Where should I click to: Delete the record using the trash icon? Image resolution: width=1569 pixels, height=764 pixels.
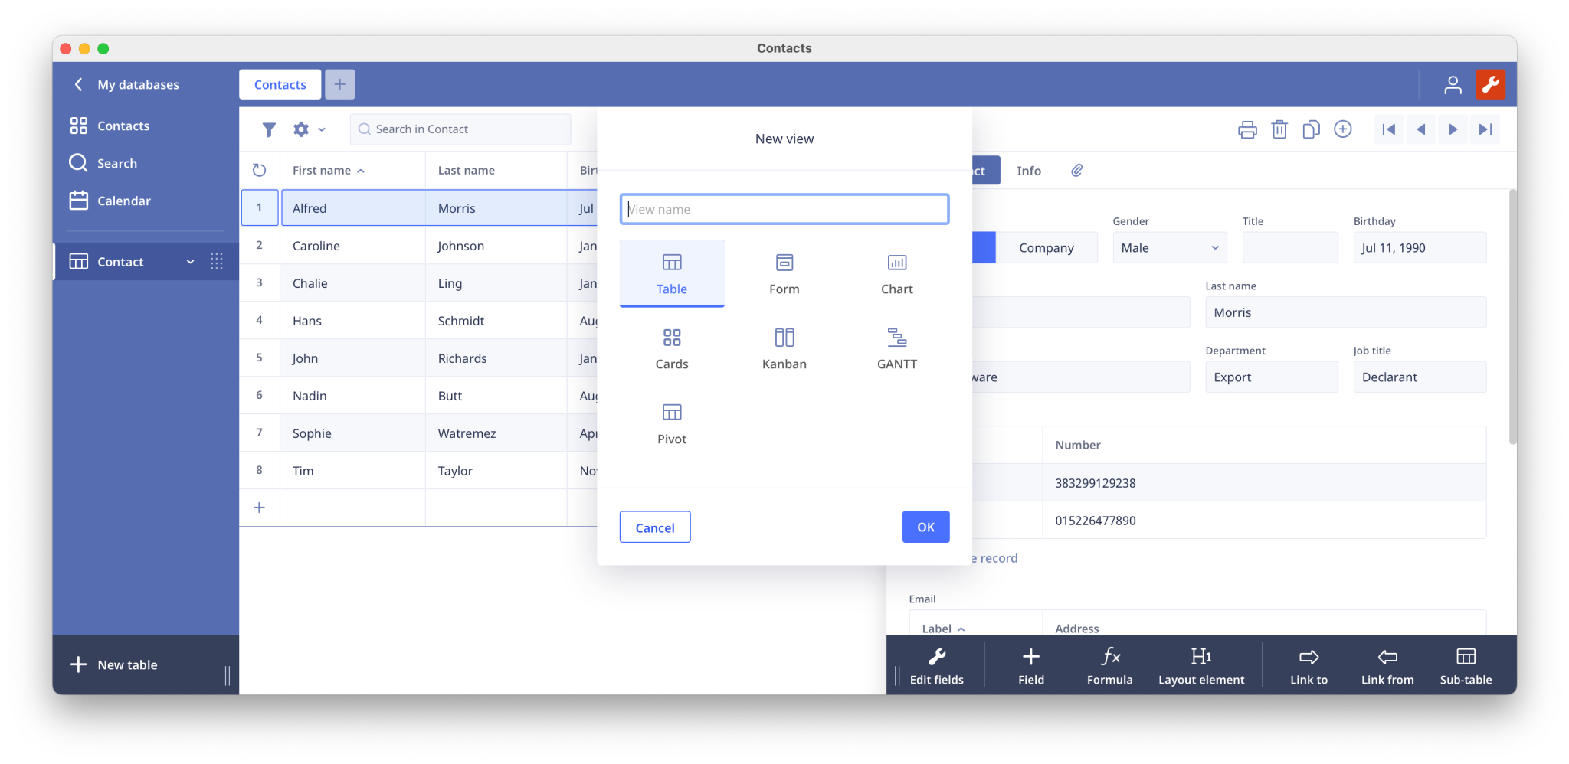pos(1279,129)
